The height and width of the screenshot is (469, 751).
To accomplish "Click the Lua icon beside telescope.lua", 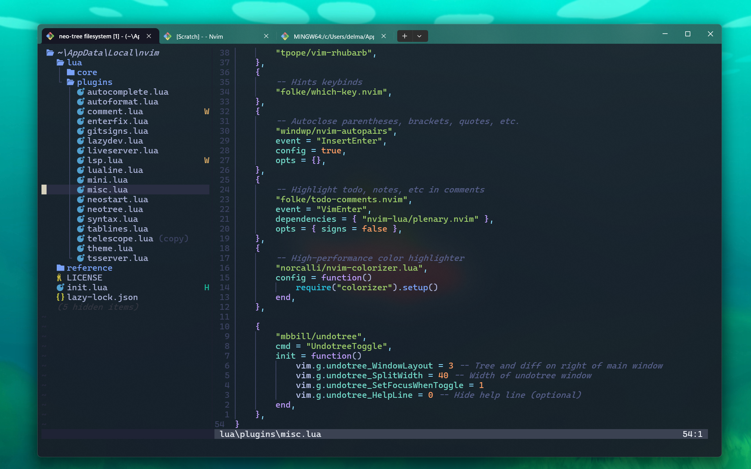I will click(81, 239).
